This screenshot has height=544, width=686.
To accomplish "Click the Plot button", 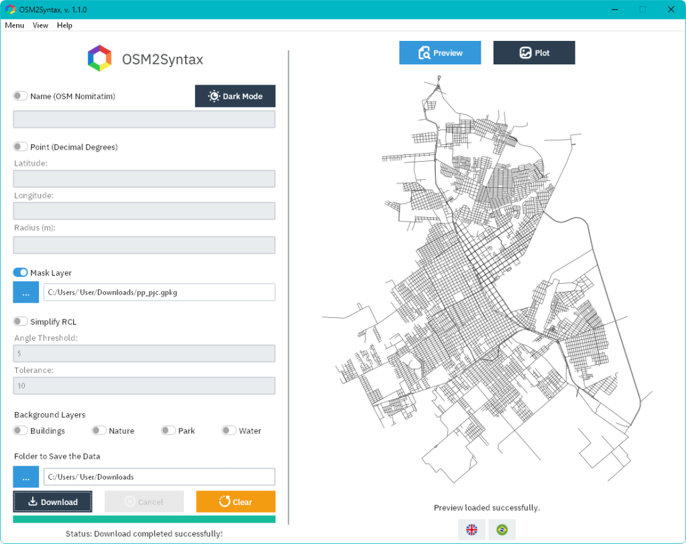I will coord(534,53).
